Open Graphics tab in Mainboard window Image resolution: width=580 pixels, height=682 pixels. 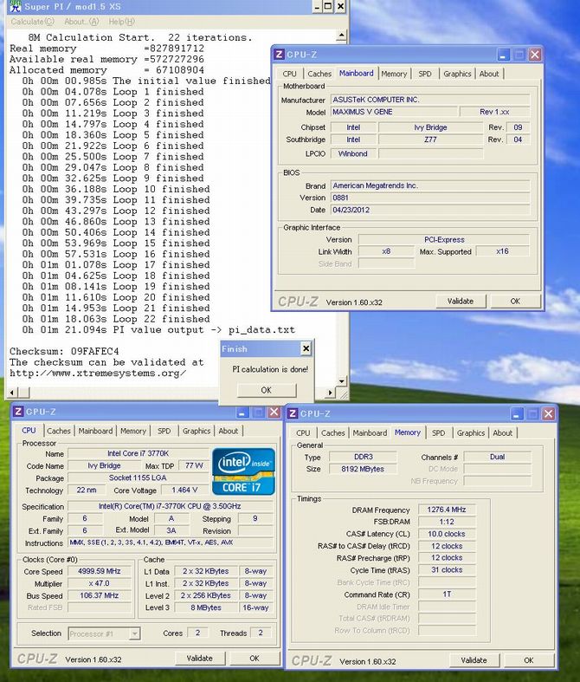click(x=457, y=74)
